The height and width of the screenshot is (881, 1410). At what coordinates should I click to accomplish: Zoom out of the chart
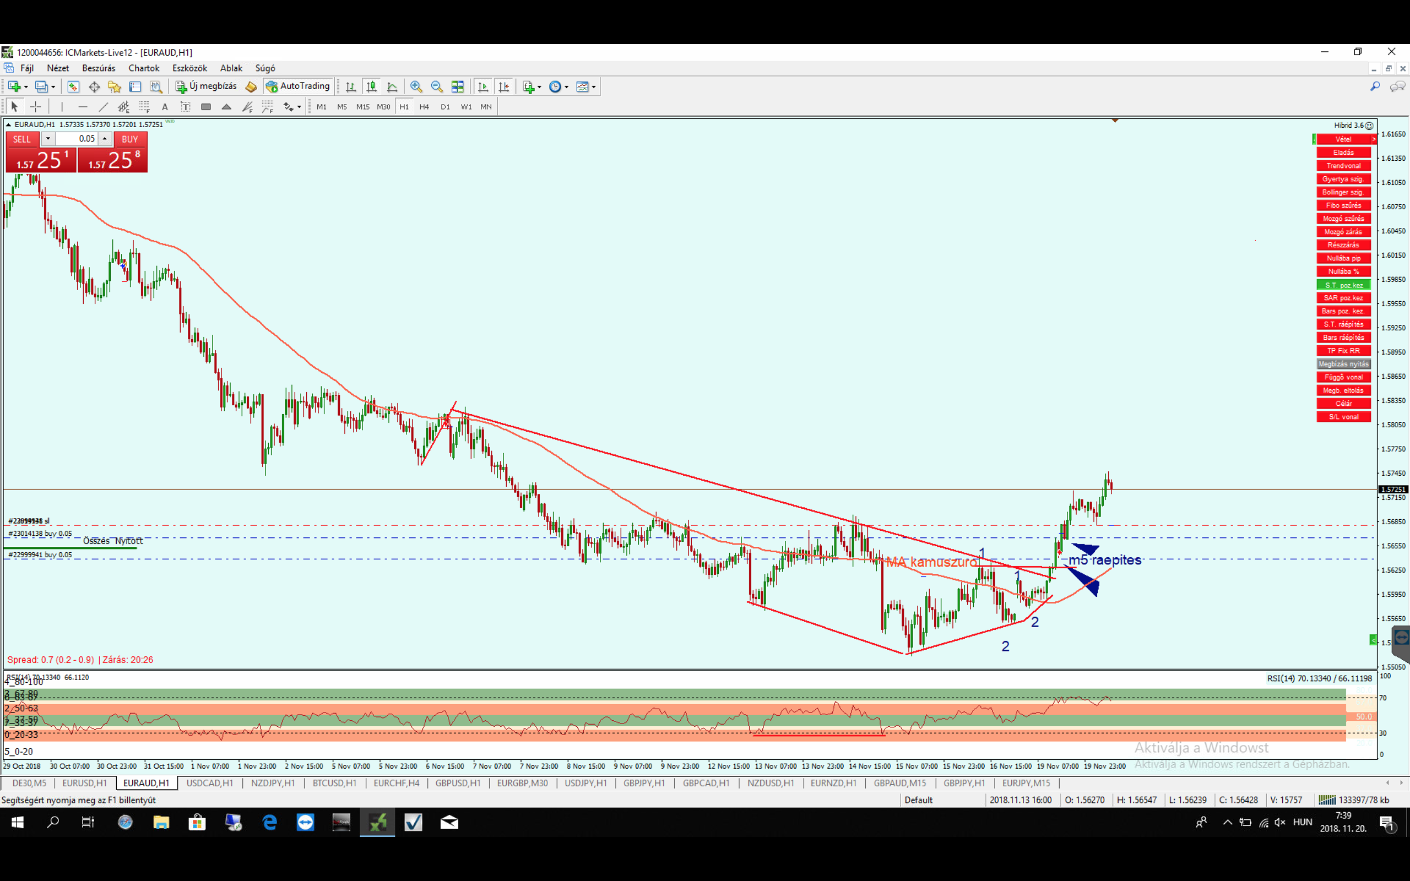tap(436, 87)
